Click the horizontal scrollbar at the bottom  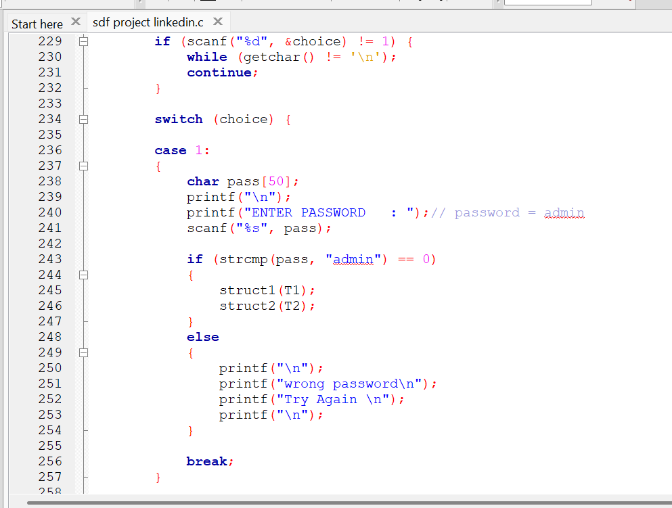pyautogui.click(x=349, y=503)
